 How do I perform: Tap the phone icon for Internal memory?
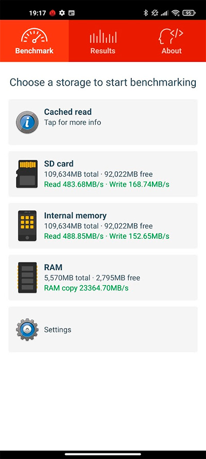tap(27, 226)
